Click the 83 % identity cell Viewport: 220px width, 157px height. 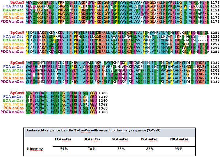[150, 149]
